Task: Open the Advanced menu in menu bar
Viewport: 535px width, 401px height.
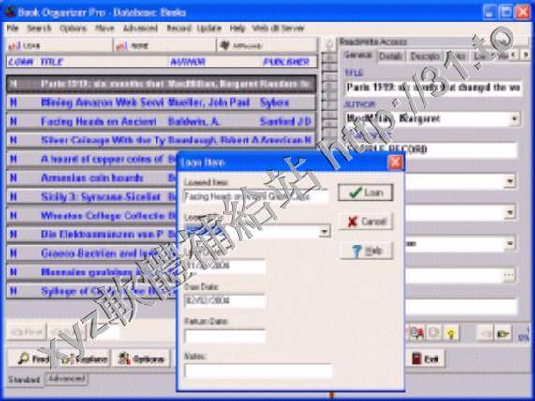Action: point(141,28)
